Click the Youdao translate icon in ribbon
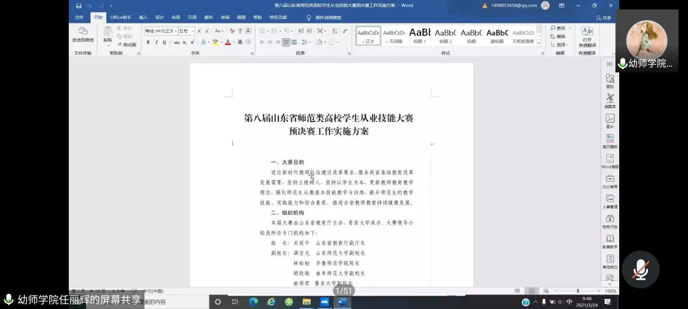This screenshot has width=688, height=309. tap(587, 34)
